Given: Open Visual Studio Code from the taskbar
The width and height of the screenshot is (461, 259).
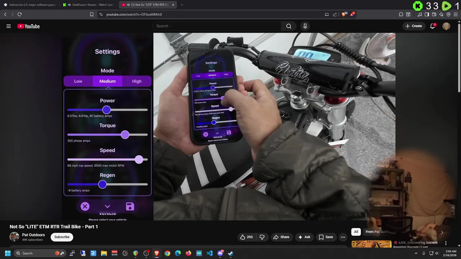Looking at the screenshot, I should coord(210,253).
